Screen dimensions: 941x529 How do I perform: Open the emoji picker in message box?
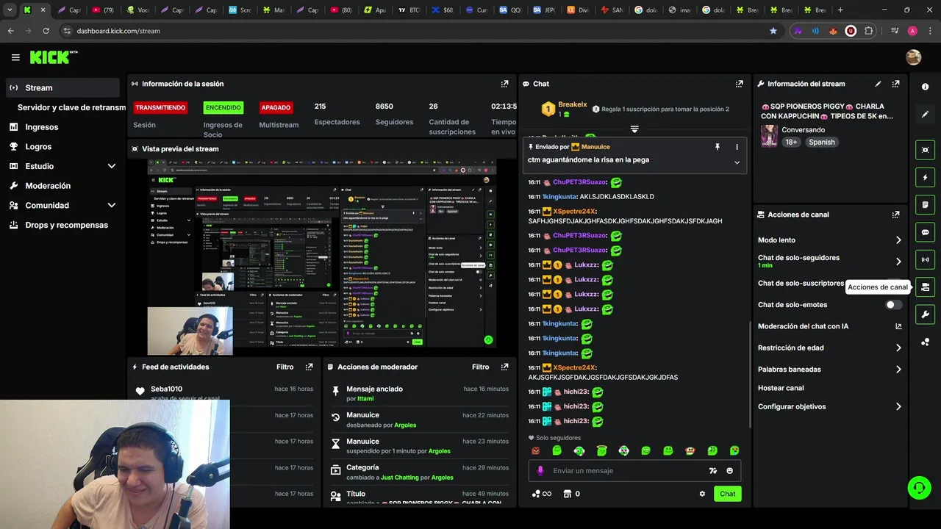tap(730, 471)
